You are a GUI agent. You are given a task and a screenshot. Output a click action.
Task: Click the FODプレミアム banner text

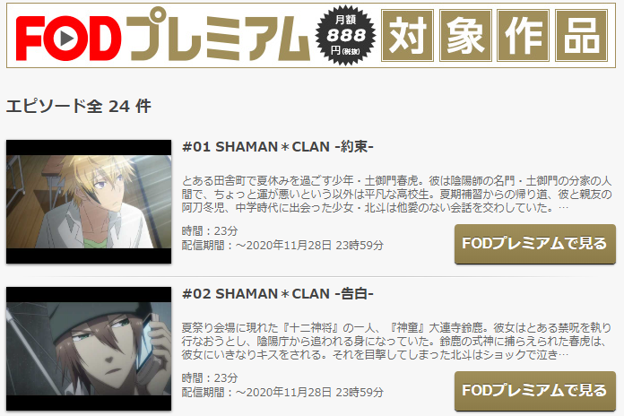pos(163,37)
